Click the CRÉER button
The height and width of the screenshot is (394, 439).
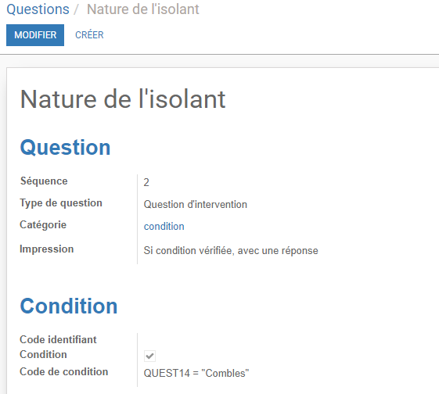pos(89,35)
